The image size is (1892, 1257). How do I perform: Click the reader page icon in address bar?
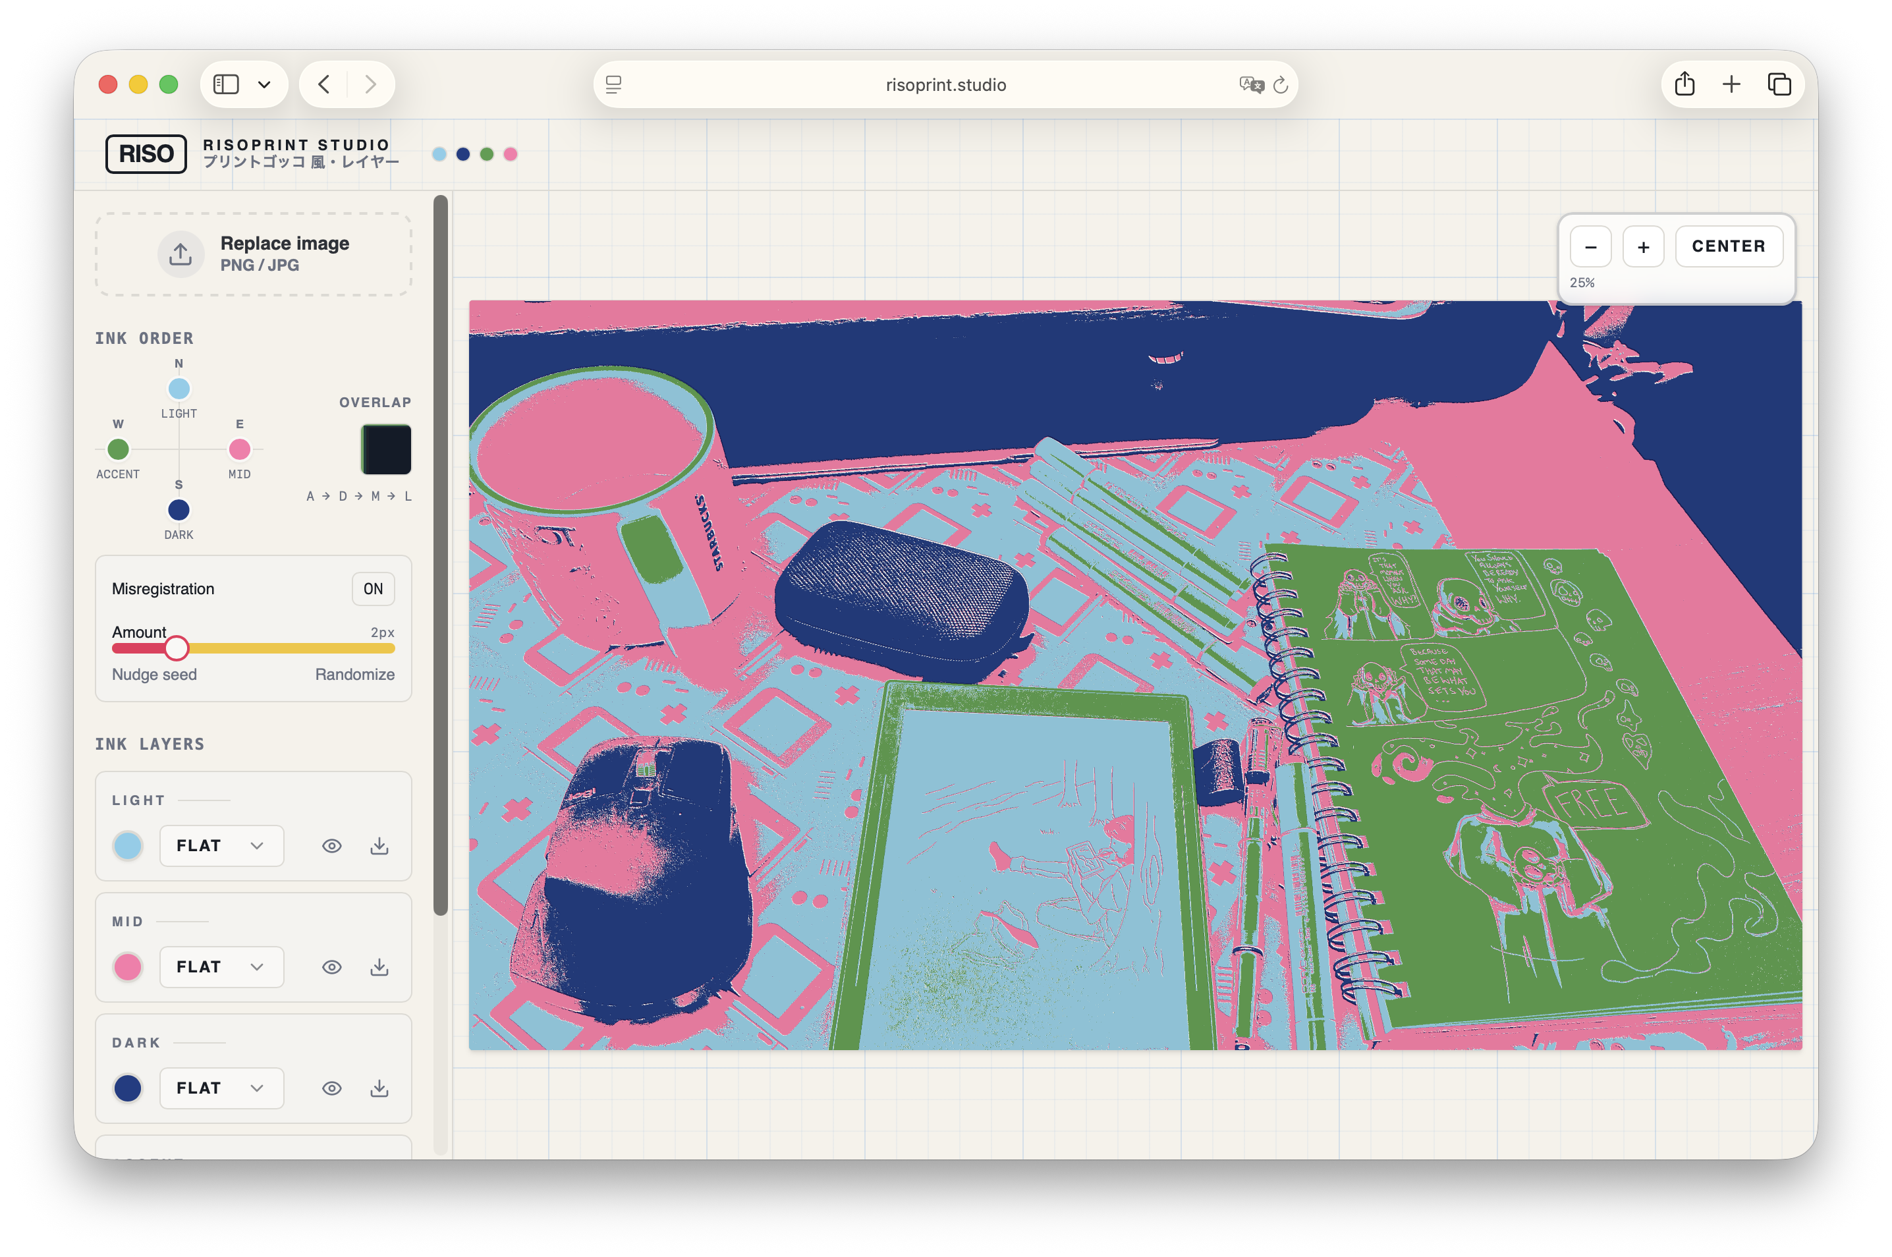click(x=613, y=84)
